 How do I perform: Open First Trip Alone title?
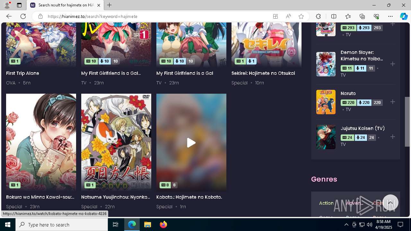tap(22, 73)
